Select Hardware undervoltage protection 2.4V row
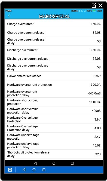The height and width of the screenshot is (181, 107). point(54,137)
